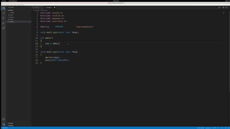Open Explorer panel more actions (ellipsis)

[x=29, y=7]
